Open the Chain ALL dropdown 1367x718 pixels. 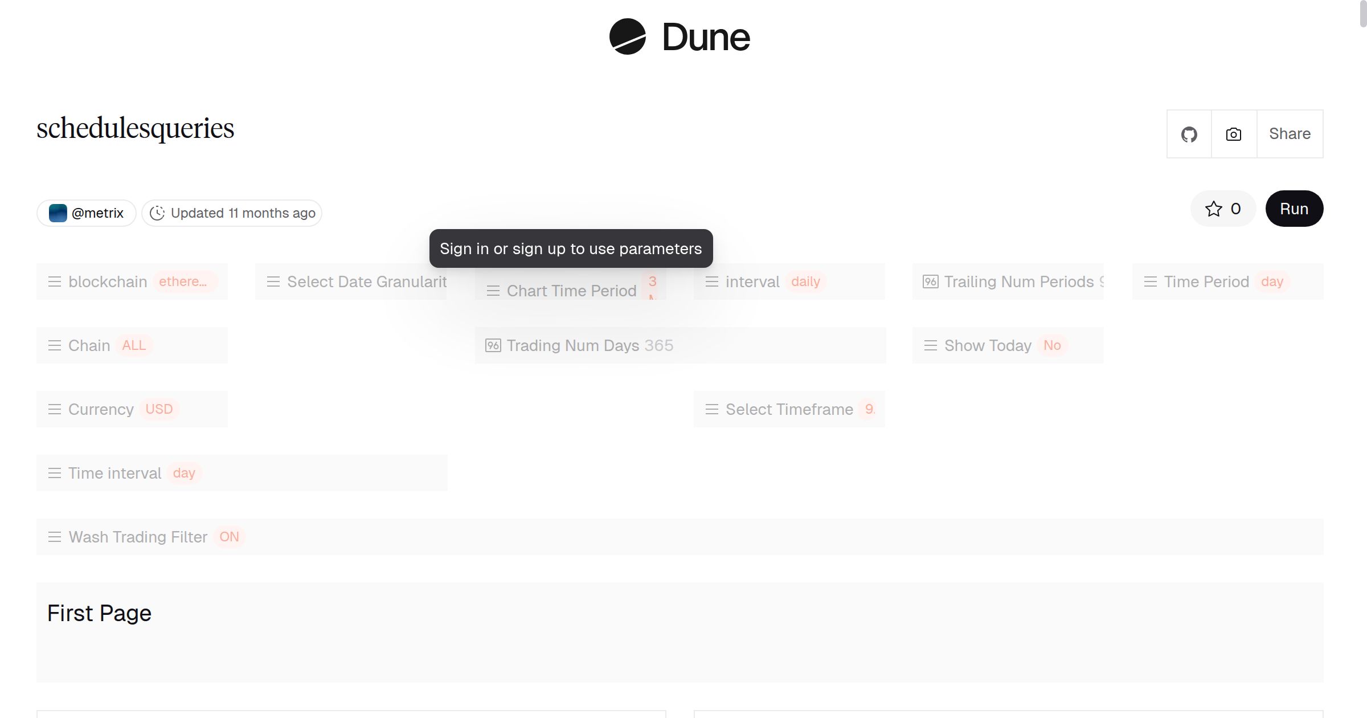[134, 345]
